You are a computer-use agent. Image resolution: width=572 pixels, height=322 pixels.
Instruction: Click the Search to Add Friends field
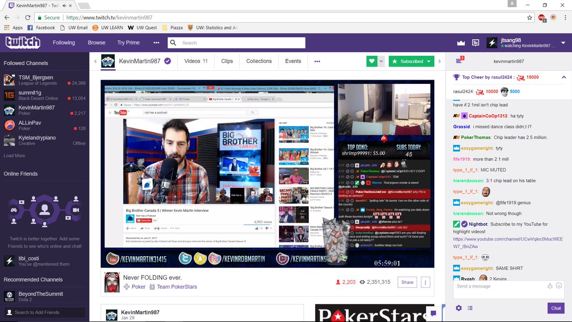point(45,312)
